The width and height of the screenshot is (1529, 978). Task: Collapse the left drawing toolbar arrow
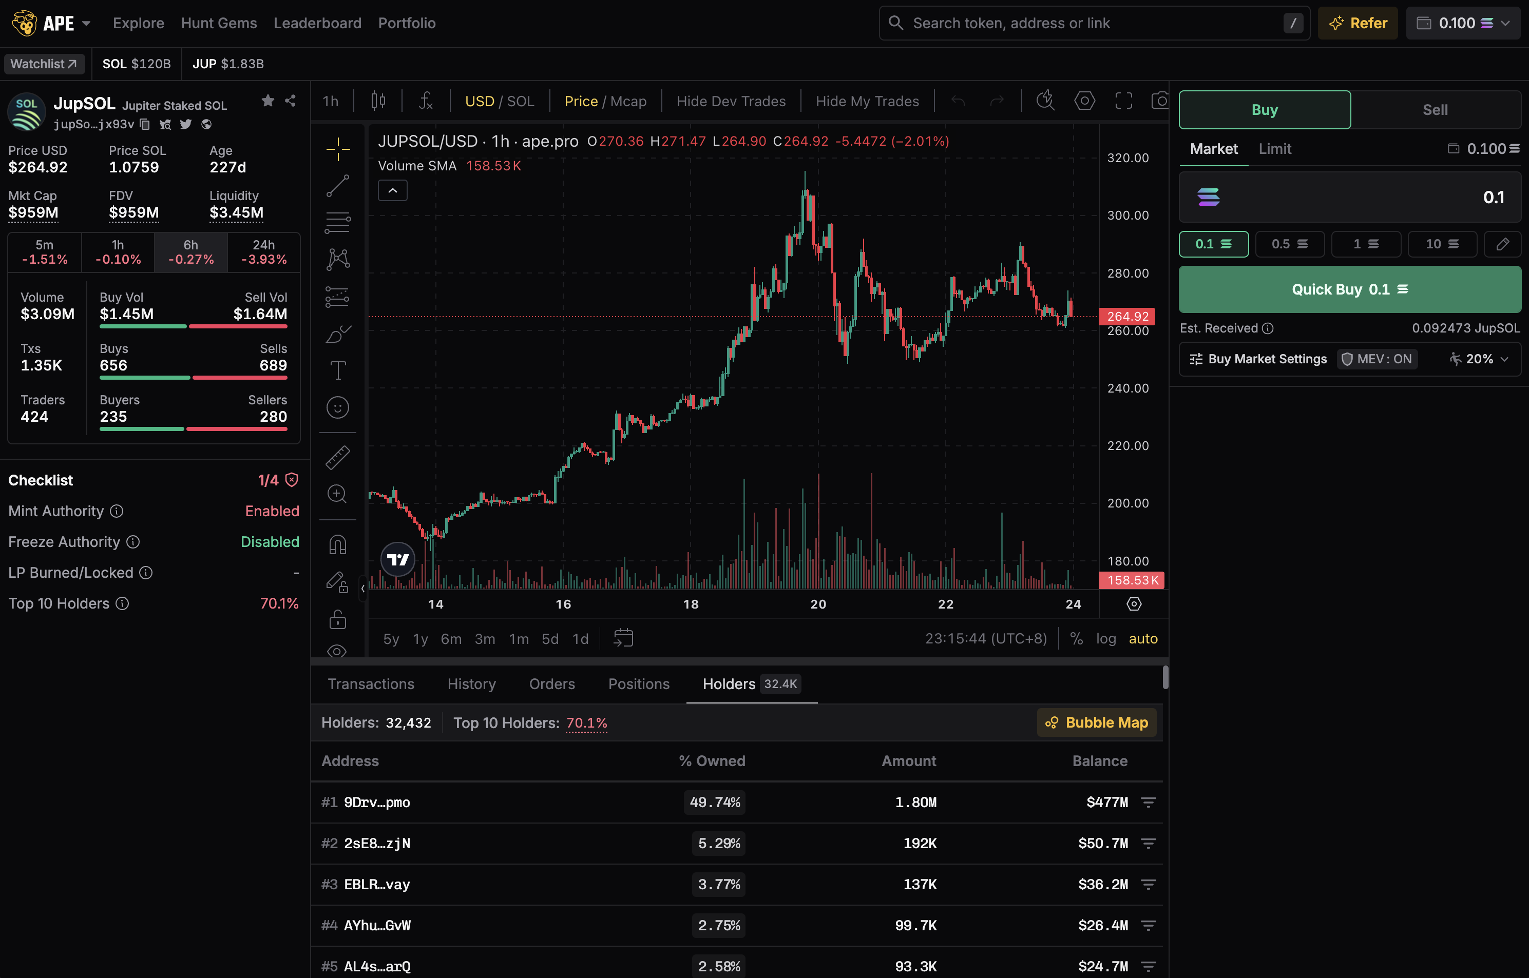click(363, 589)
